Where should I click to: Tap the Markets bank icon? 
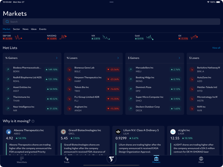156,158
